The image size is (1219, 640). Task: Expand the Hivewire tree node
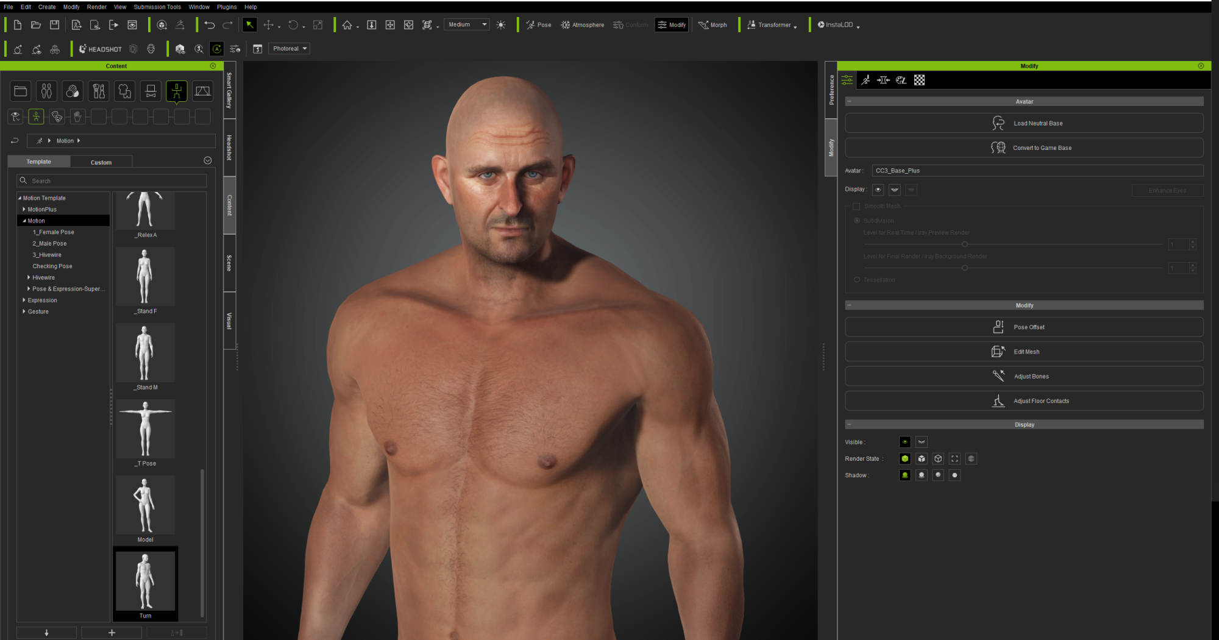pyautogui.click(x=29, y=277)
